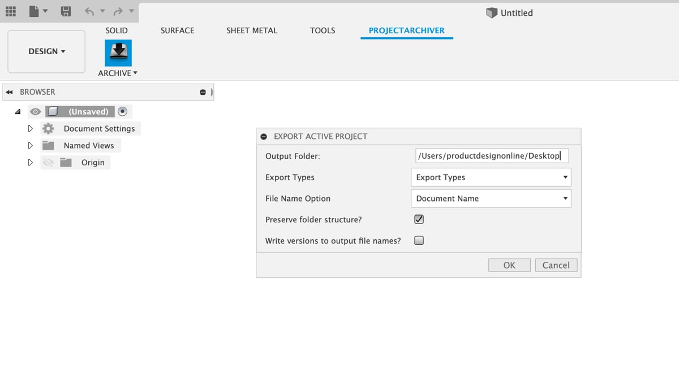Select the (Unsaved) component in browser

[88, 112]
